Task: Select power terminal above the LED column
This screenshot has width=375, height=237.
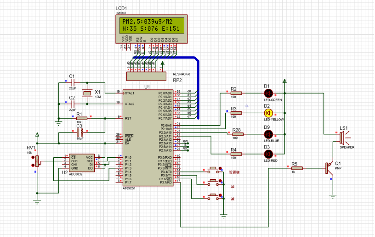Action: point(284,81)
